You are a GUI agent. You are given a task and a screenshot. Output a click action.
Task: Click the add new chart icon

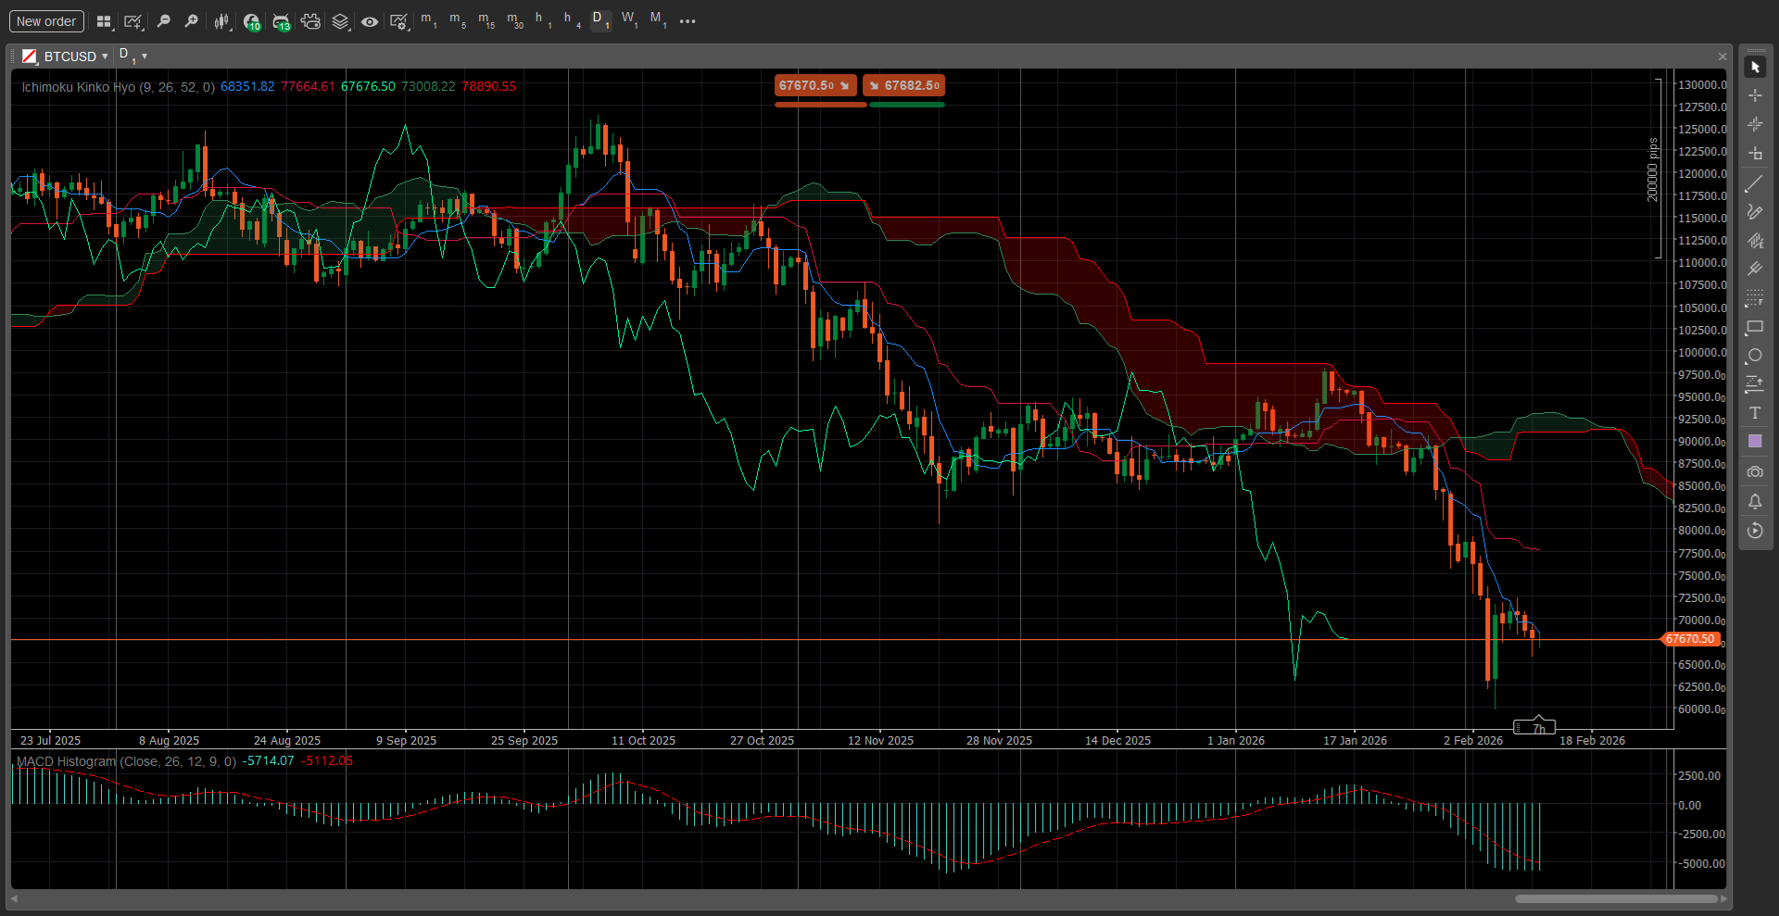[133, 21]
